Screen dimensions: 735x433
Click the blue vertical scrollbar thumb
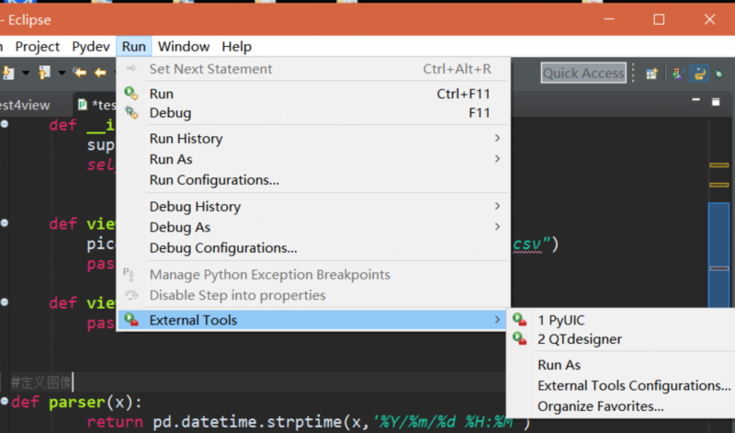(x=718, y=255)
